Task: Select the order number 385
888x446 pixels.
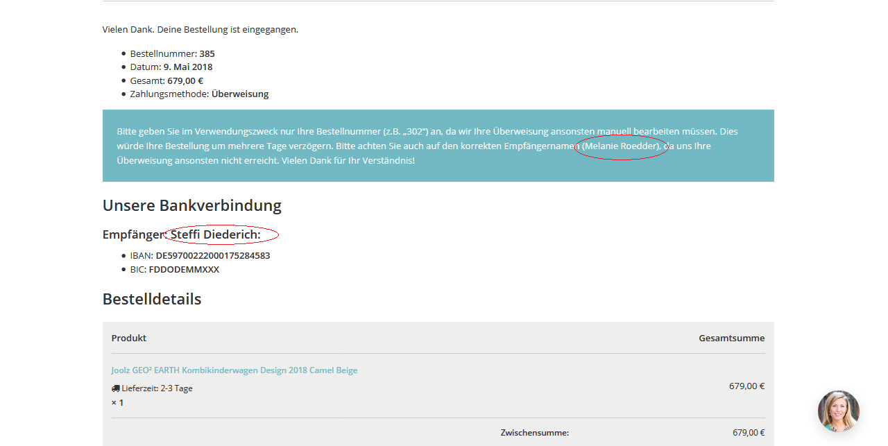Action: tap(207, 53)
